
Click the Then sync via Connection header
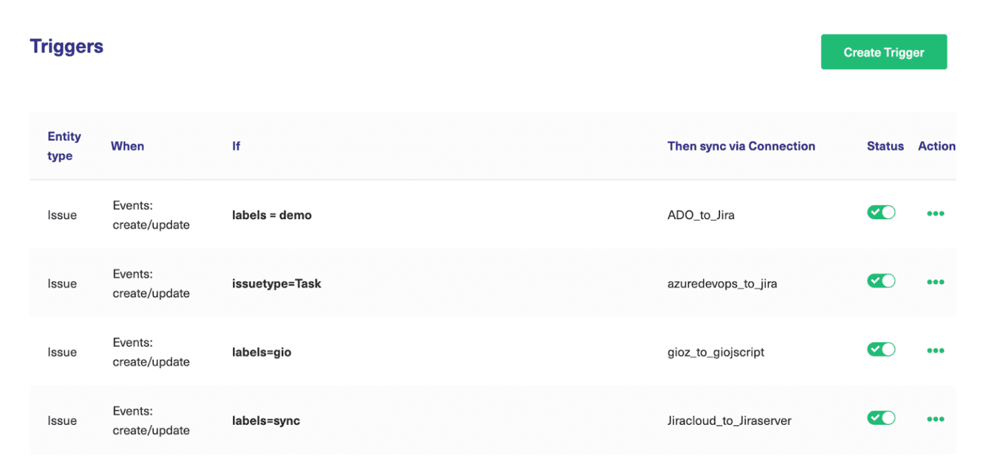tap(741, 146)
